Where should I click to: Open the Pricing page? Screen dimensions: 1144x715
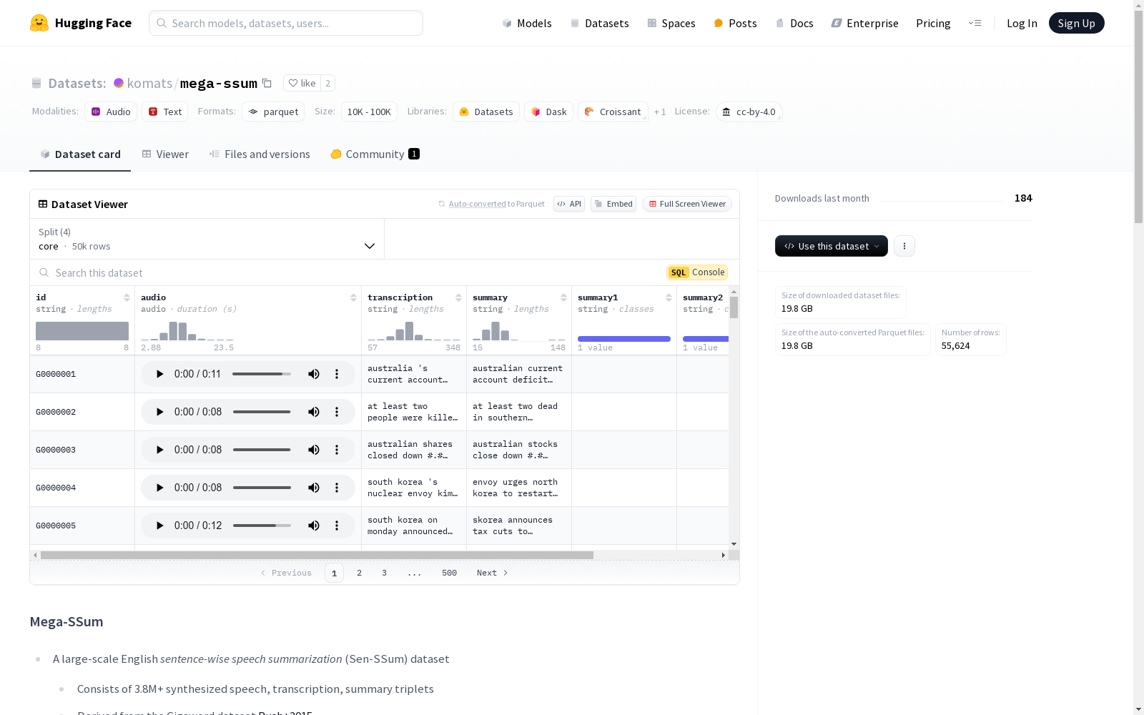[933, 23]
